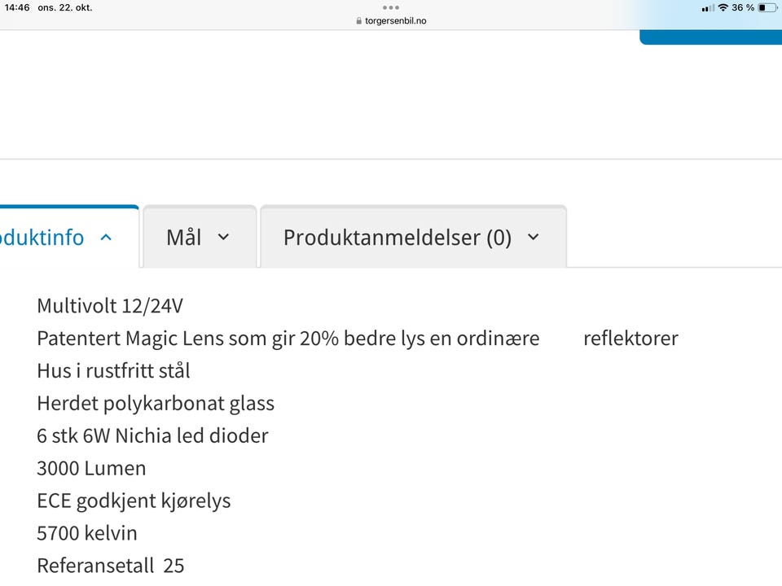Viewport: 782px width, 586px height.
Task: Tap the lock icon beside torgersenbil.no
Action: click(359, 21)
